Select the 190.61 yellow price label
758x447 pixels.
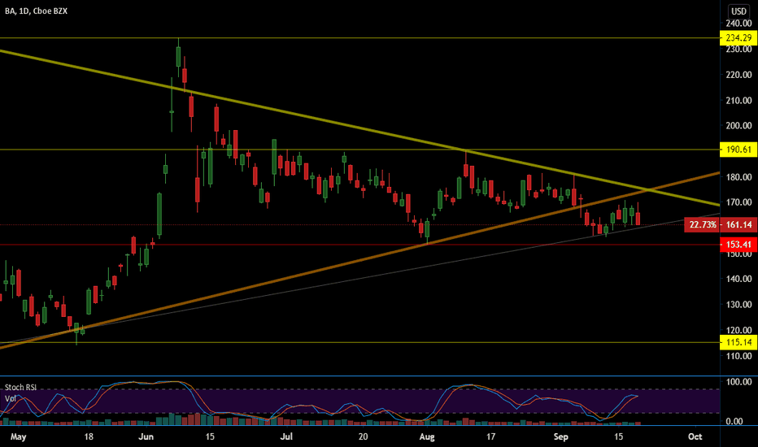738,150
